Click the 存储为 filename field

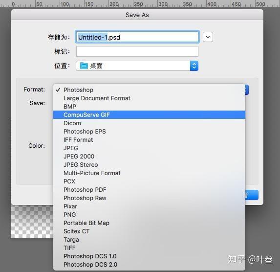pyautogui.click(x=137, y=37)
